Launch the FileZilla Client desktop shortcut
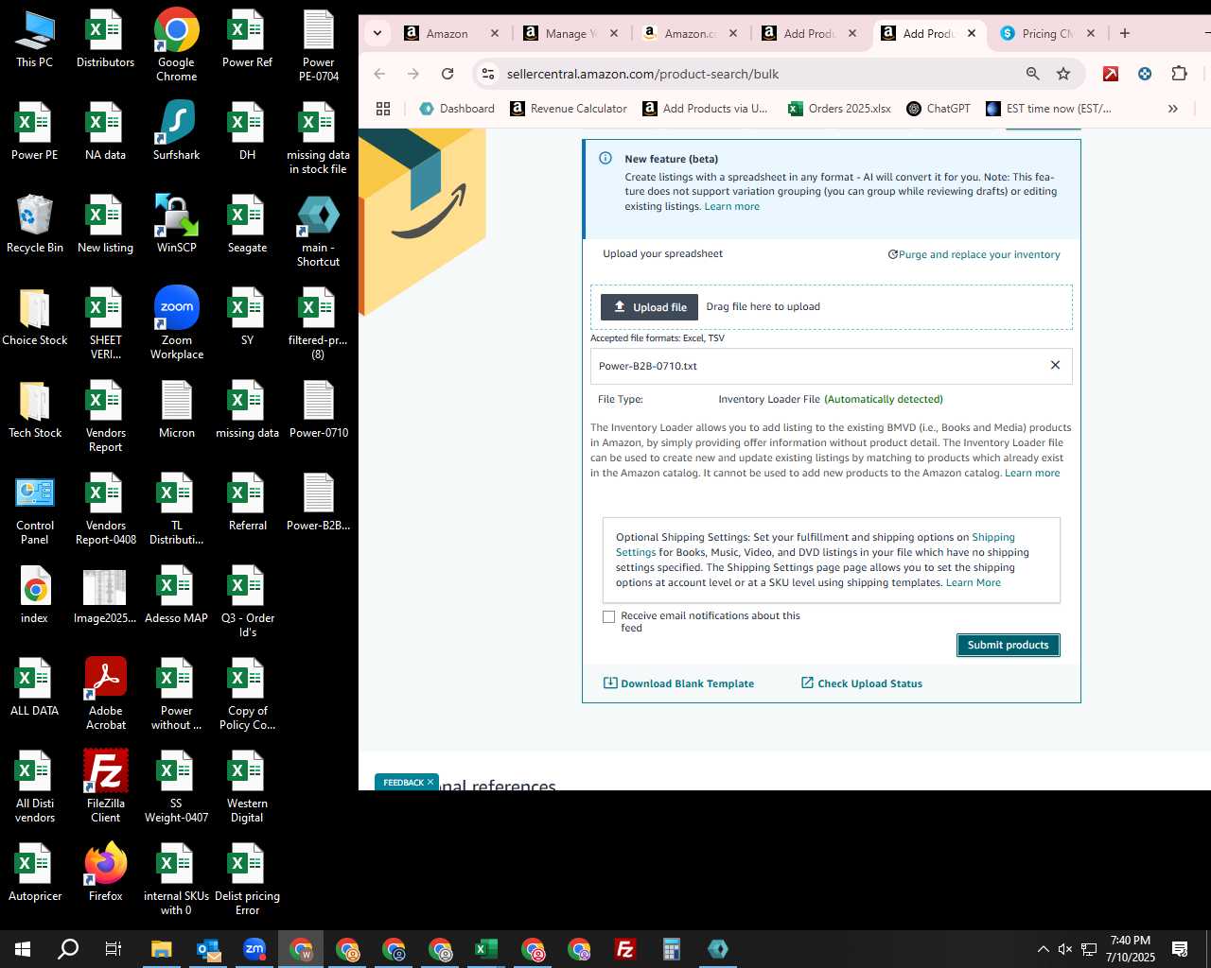This screenshot has width=1211, height=968. (105, 786)
